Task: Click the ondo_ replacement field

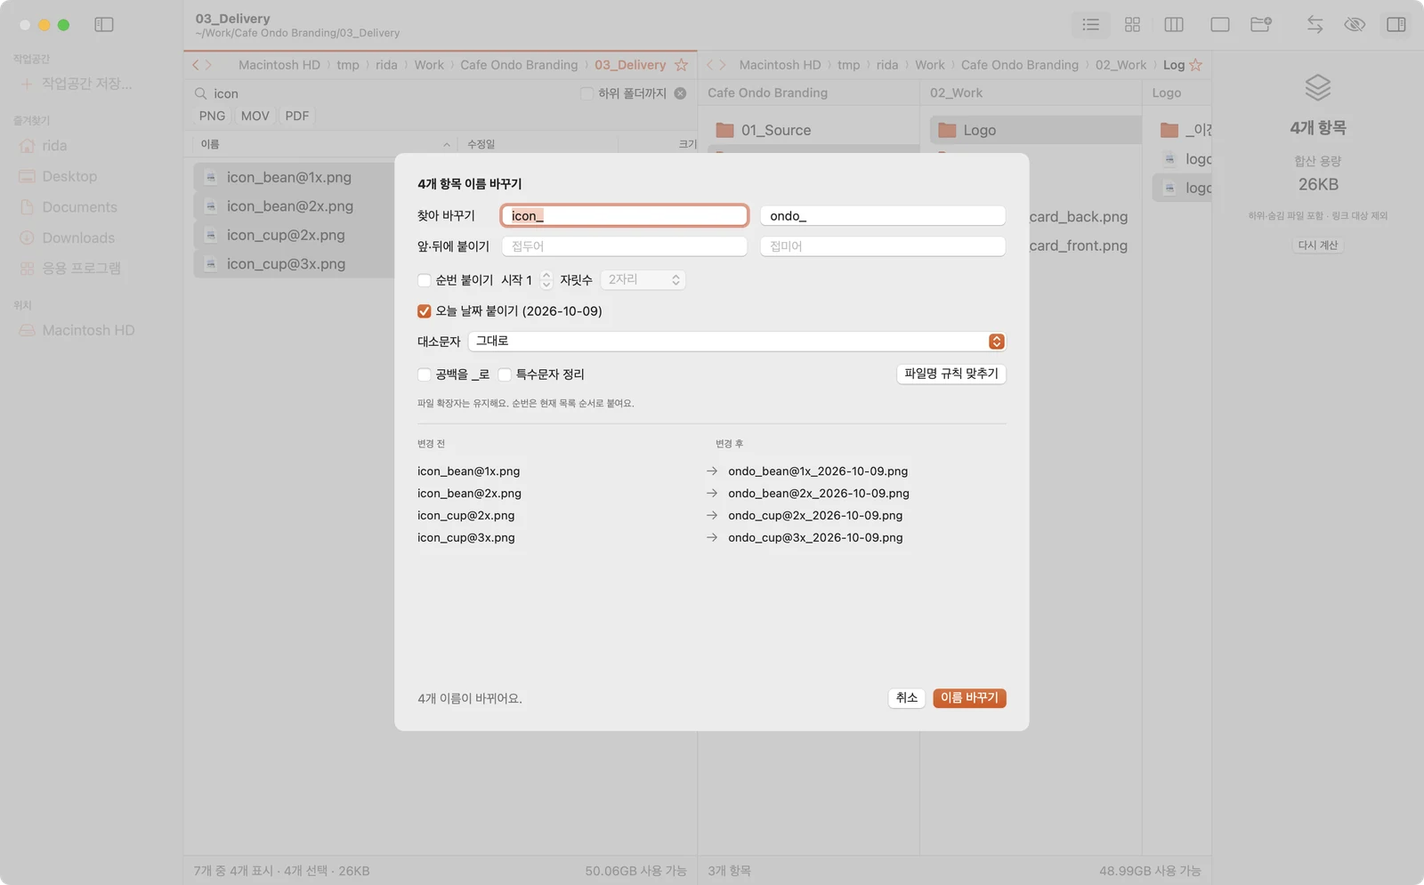Action: 883,216
